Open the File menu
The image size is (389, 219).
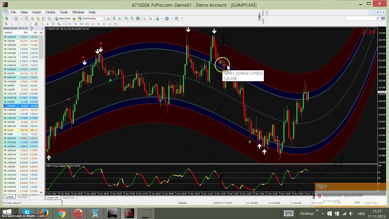pyautogui.click(x=13, y=12)
